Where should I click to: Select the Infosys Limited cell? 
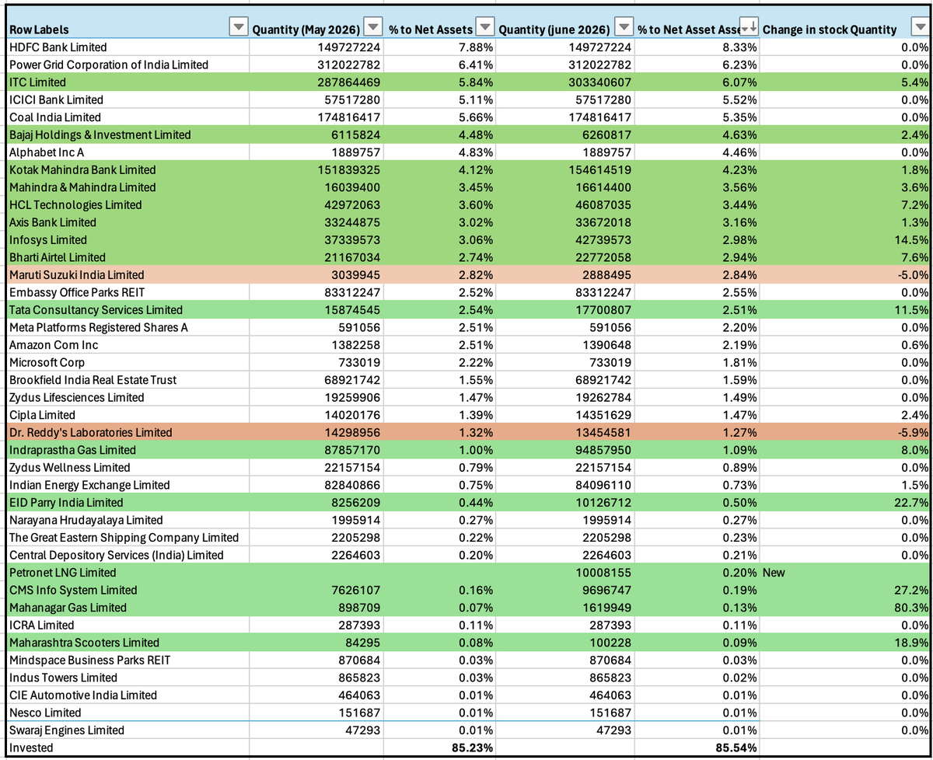[127, 239]
